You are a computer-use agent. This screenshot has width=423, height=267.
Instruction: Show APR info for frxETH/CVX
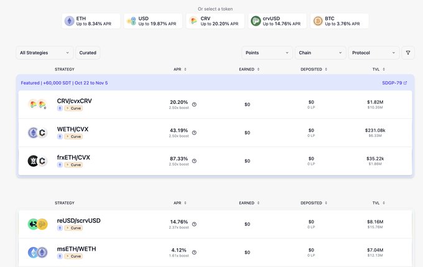(194, 161)
